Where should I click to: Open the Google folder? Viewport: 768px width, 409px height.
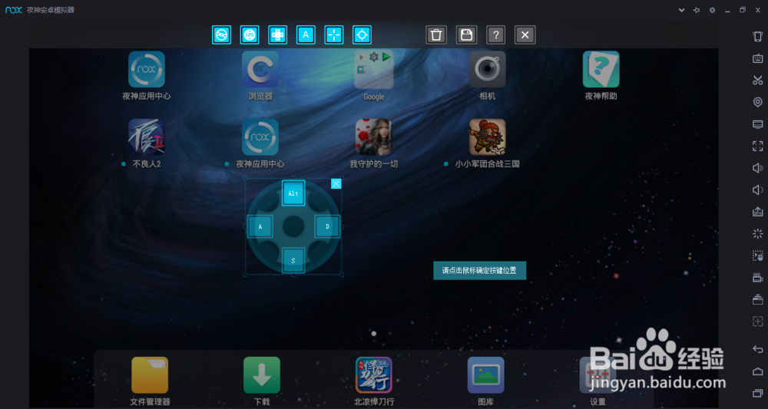click(374, 76)
